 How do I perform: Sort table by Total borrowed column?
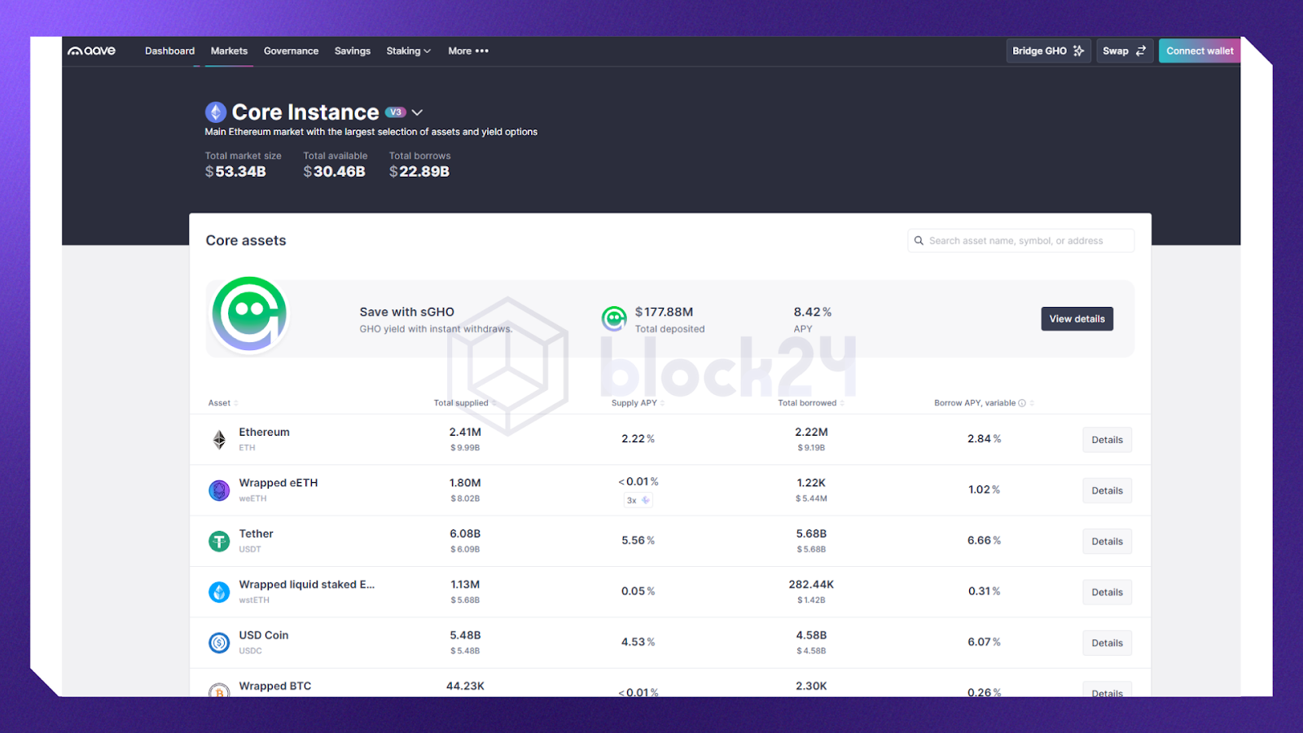pos(810,403)
